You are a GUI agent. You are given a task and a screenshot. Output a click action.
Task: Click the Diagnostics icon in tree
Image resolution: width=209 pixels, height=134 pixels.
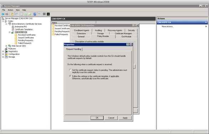(x=6, y=52)
